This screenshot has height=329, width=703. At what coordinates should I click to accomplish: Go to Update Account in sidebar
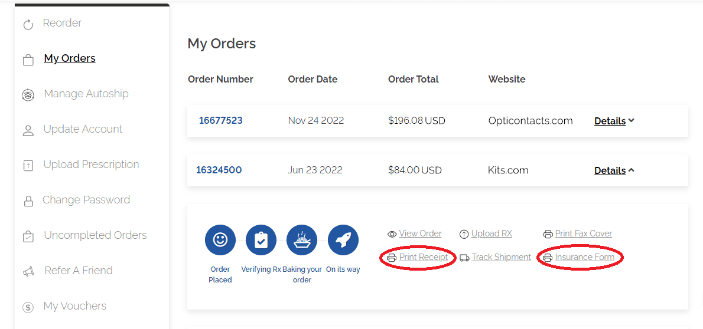click(x=83, y=129)
